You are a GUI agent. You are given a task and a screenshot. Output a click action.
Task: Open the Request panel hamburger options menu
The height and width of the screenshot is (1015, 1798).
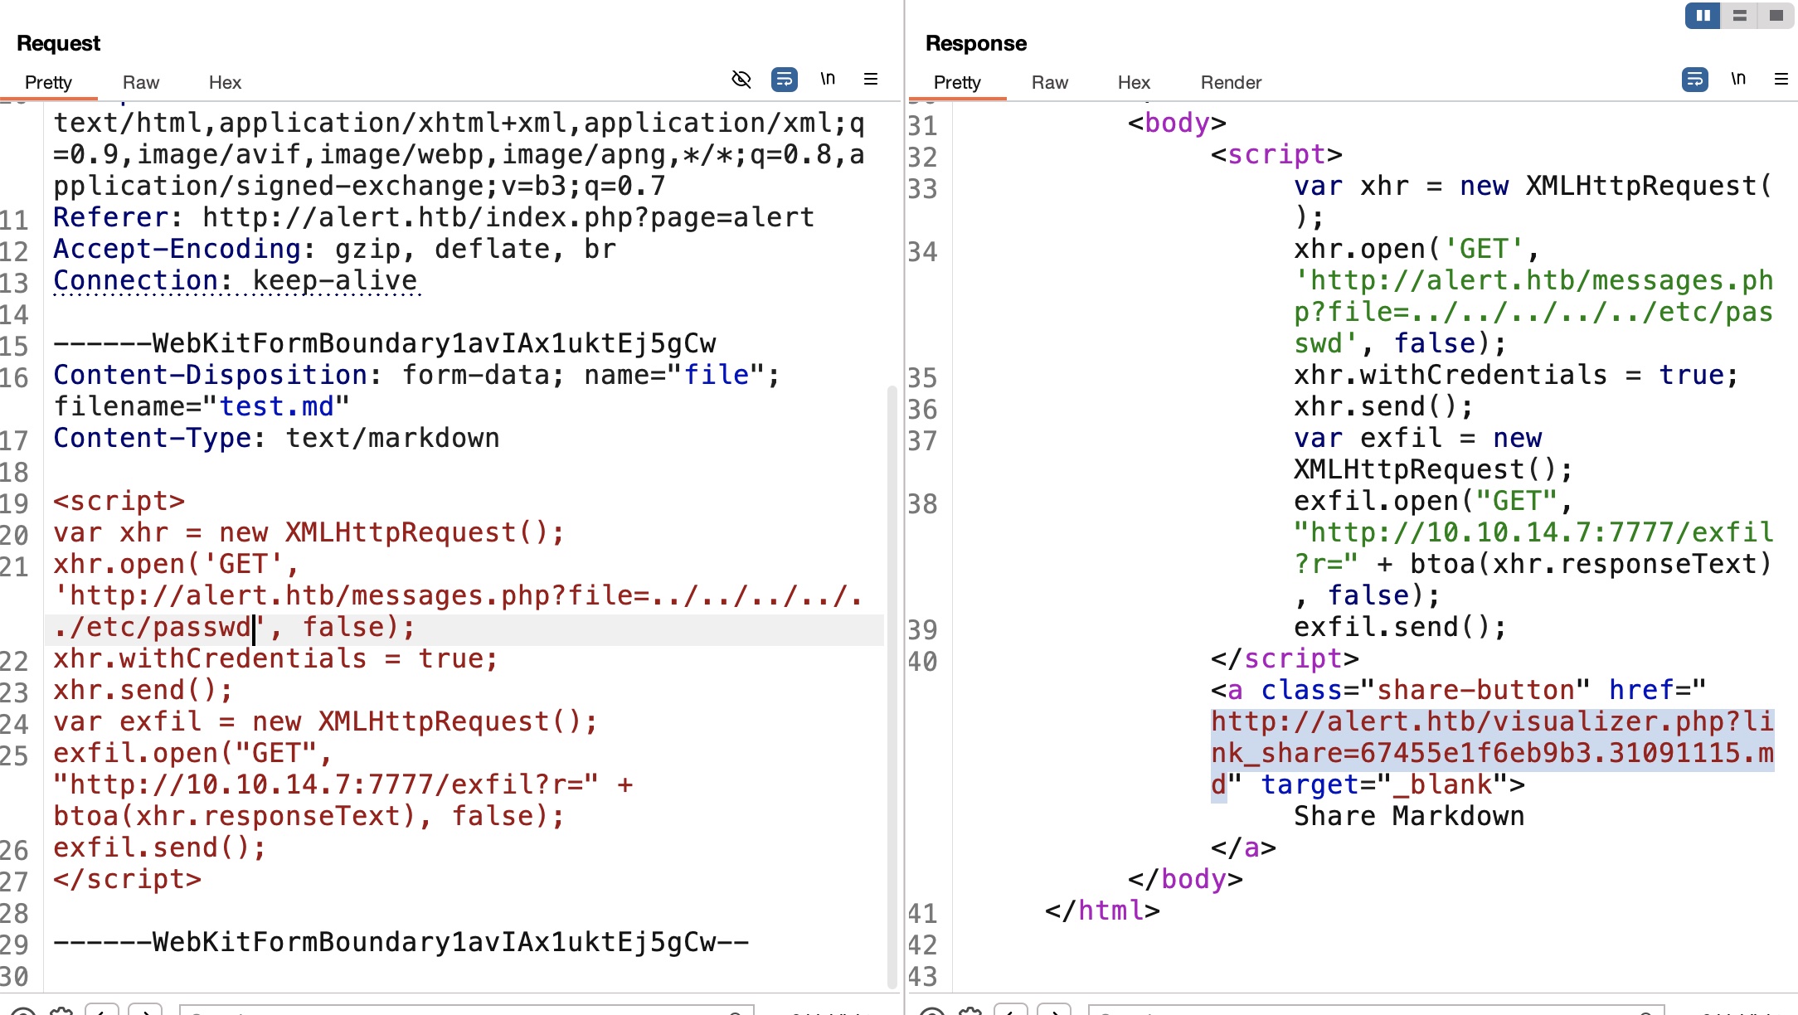870,80
